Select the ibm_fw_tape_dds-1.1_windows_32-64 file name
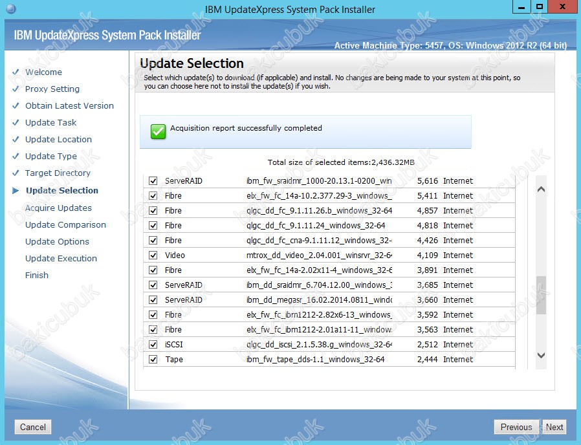 pyautogui.click(x=315, y=360)
